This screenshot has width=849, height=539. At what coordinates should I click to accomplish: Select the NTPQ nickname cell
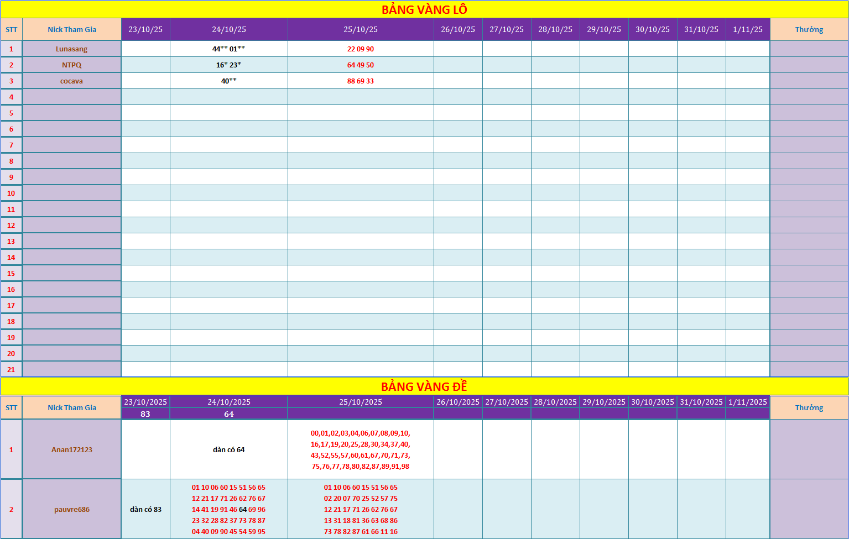[x=72, y=65]
